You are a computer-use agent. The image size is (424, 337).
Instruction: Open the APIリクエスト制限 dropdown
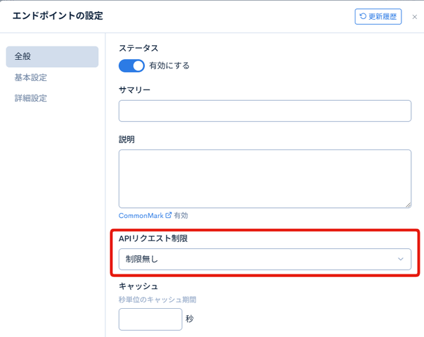[x=265, y=259]
